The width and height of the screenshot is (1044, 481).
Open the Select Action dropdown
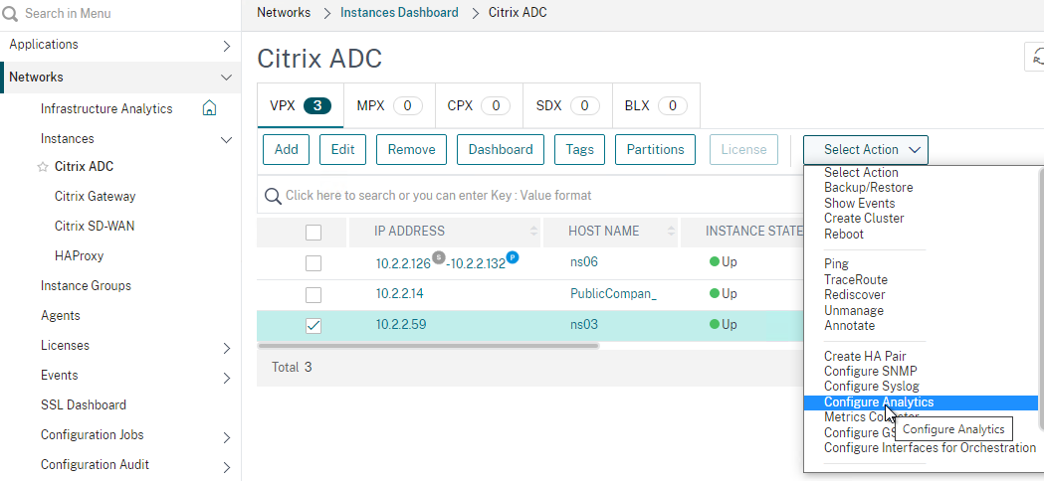click(866, 150)
